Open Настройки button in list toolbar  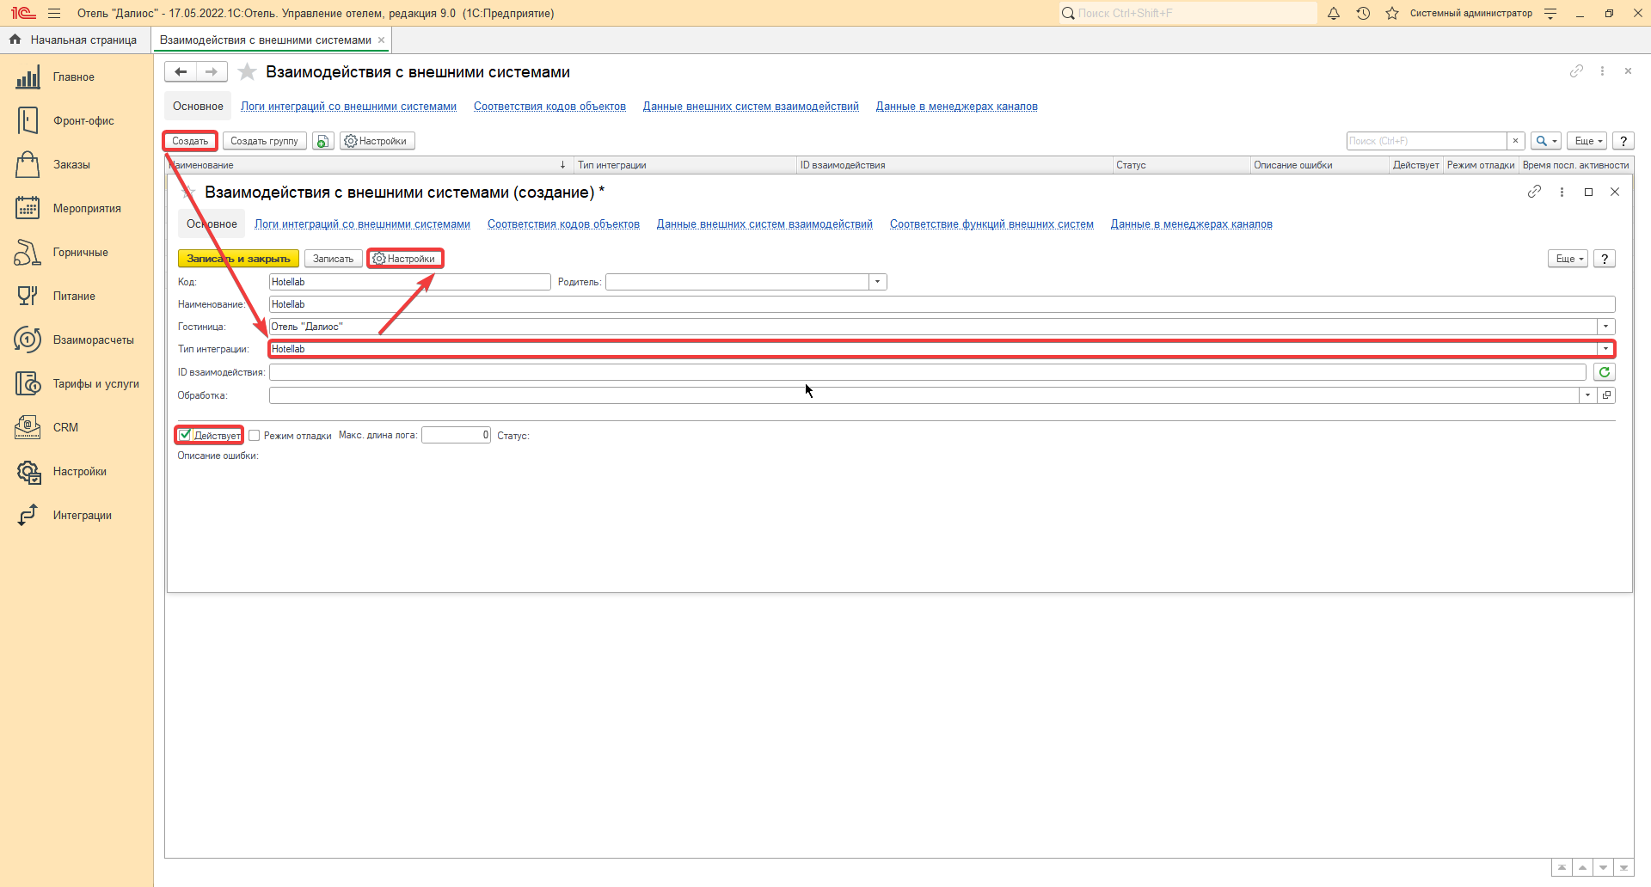[377, 141]
